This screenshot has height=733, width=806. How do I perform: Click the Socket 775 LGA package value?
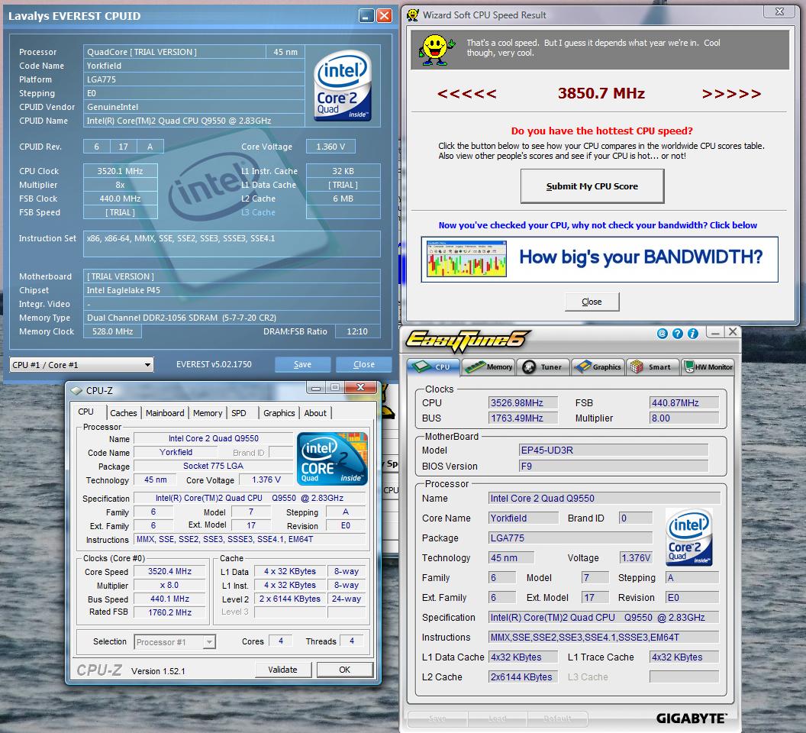[x=213, y=466]
